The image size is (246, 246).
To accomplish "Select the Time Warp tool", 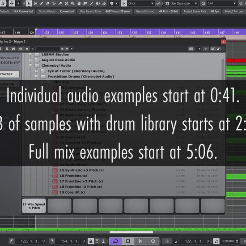I will [85, 3].
